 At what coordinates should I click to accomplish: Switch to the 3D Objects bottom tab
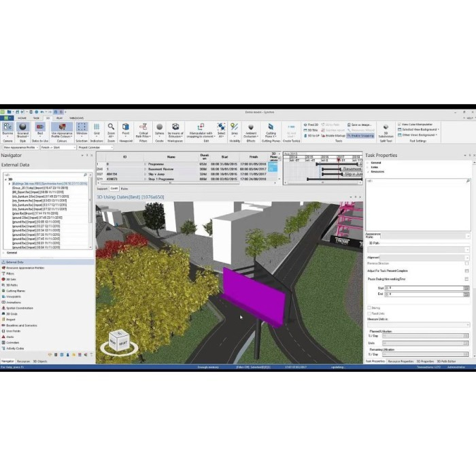click(x=40, y=361)
